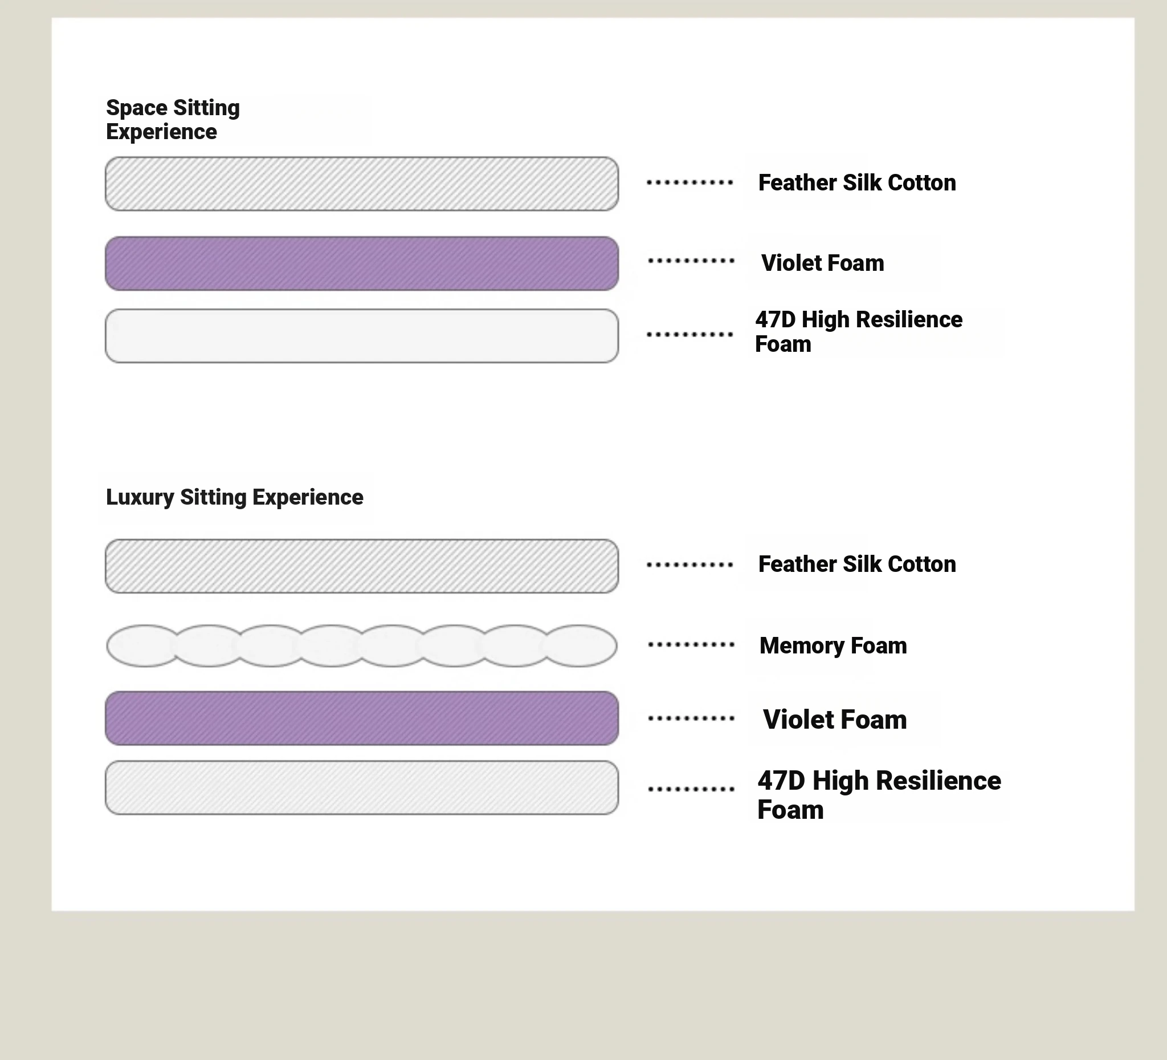Screen dimensions: 1167x1060
Task: Click the dotted line beside Luxury section's 47D foam
Action: pos(691,789)
